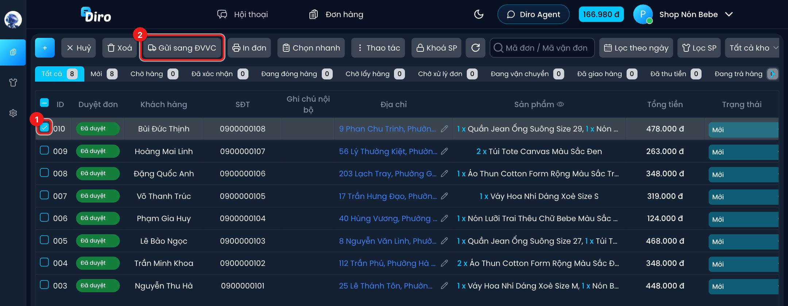Open the Hội thoại menu

click(243, 15)
